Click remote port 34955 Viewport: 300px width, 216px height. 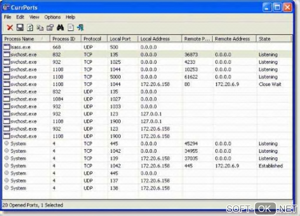point(191,151)
